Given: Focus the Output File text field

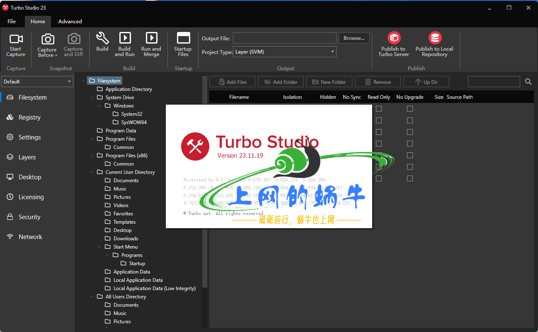Looking at the screenshot, I should click(285, 38).
